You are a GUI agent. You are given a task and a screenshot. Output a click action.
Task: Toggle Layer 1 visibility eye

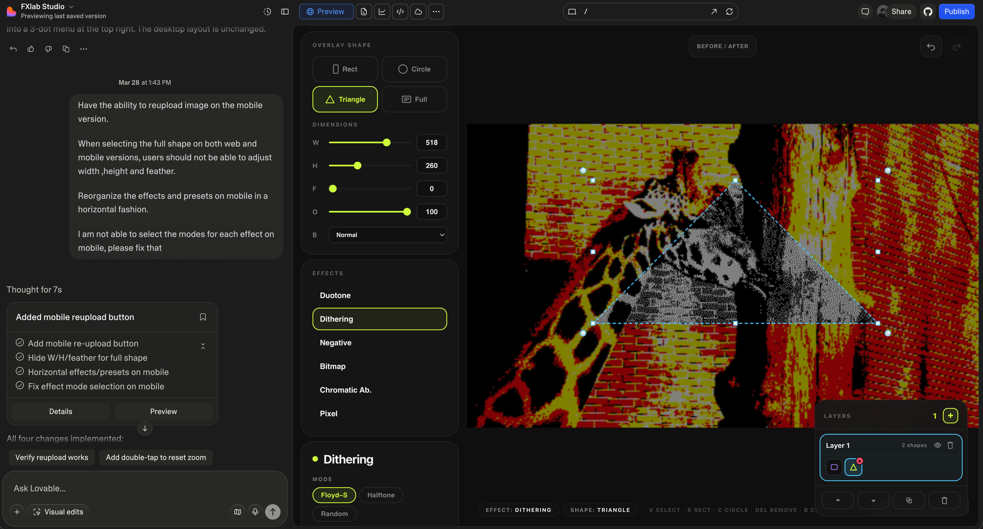[x=937, y=445]
